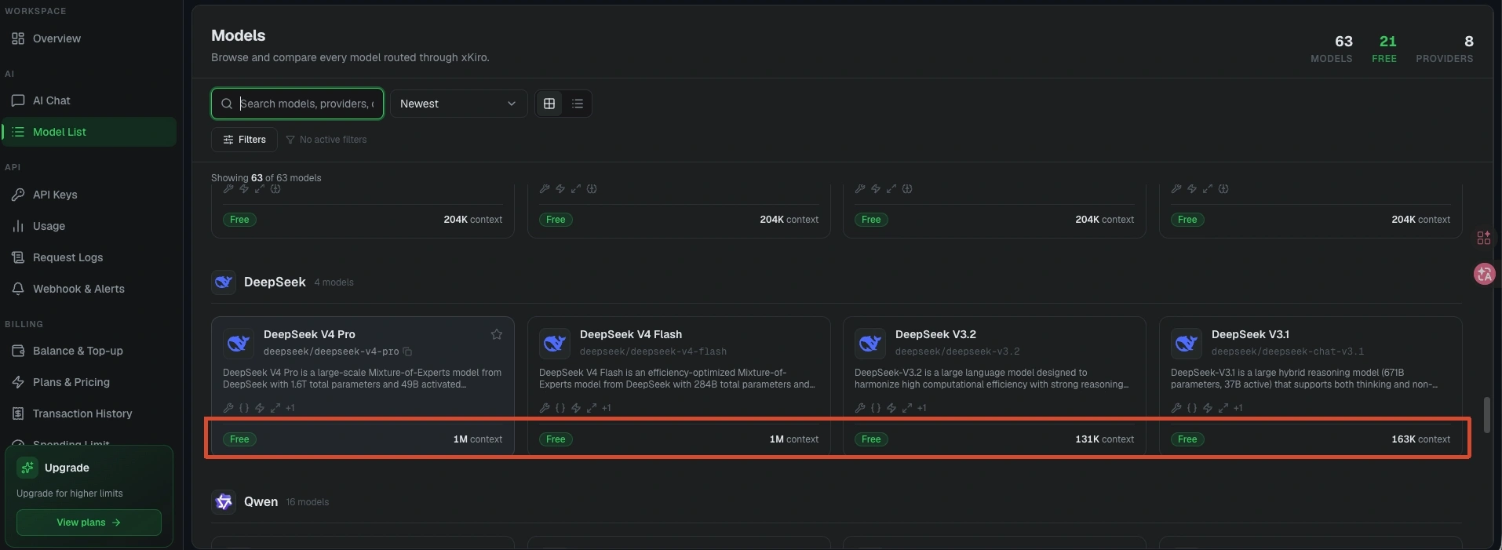This screenshot has width=1502, height=550.
Task: Open the Usage section
Action: 89,226
